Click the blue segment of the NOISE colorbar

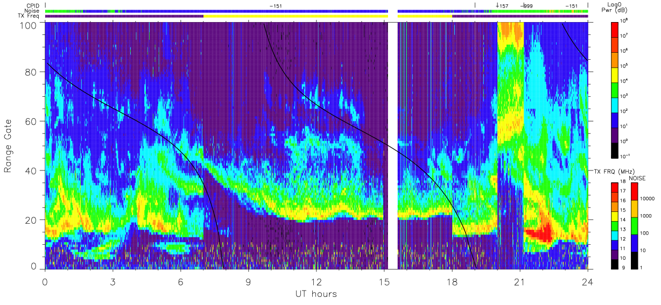(x=635, y=242)
